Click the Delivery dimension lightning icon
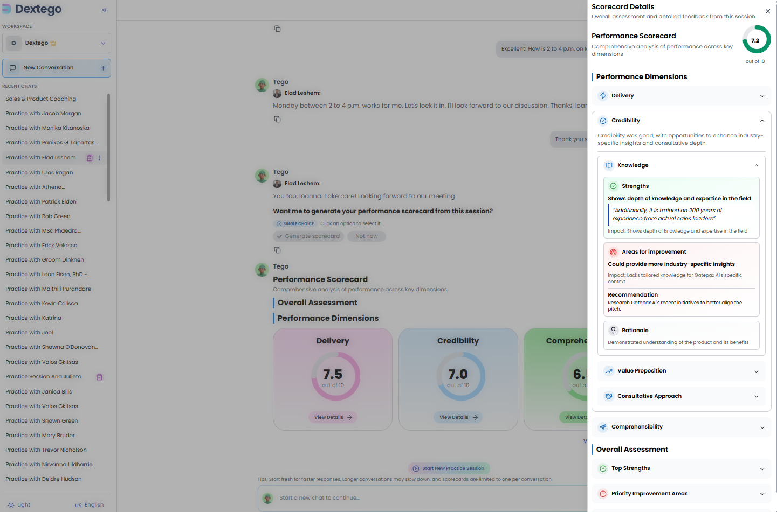This screenshot has height=512, width=777. click(x=603, y=96)
